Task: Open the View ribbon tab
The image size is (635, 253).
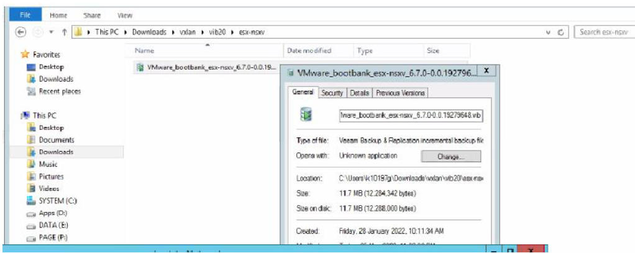Action: point(125,16)
